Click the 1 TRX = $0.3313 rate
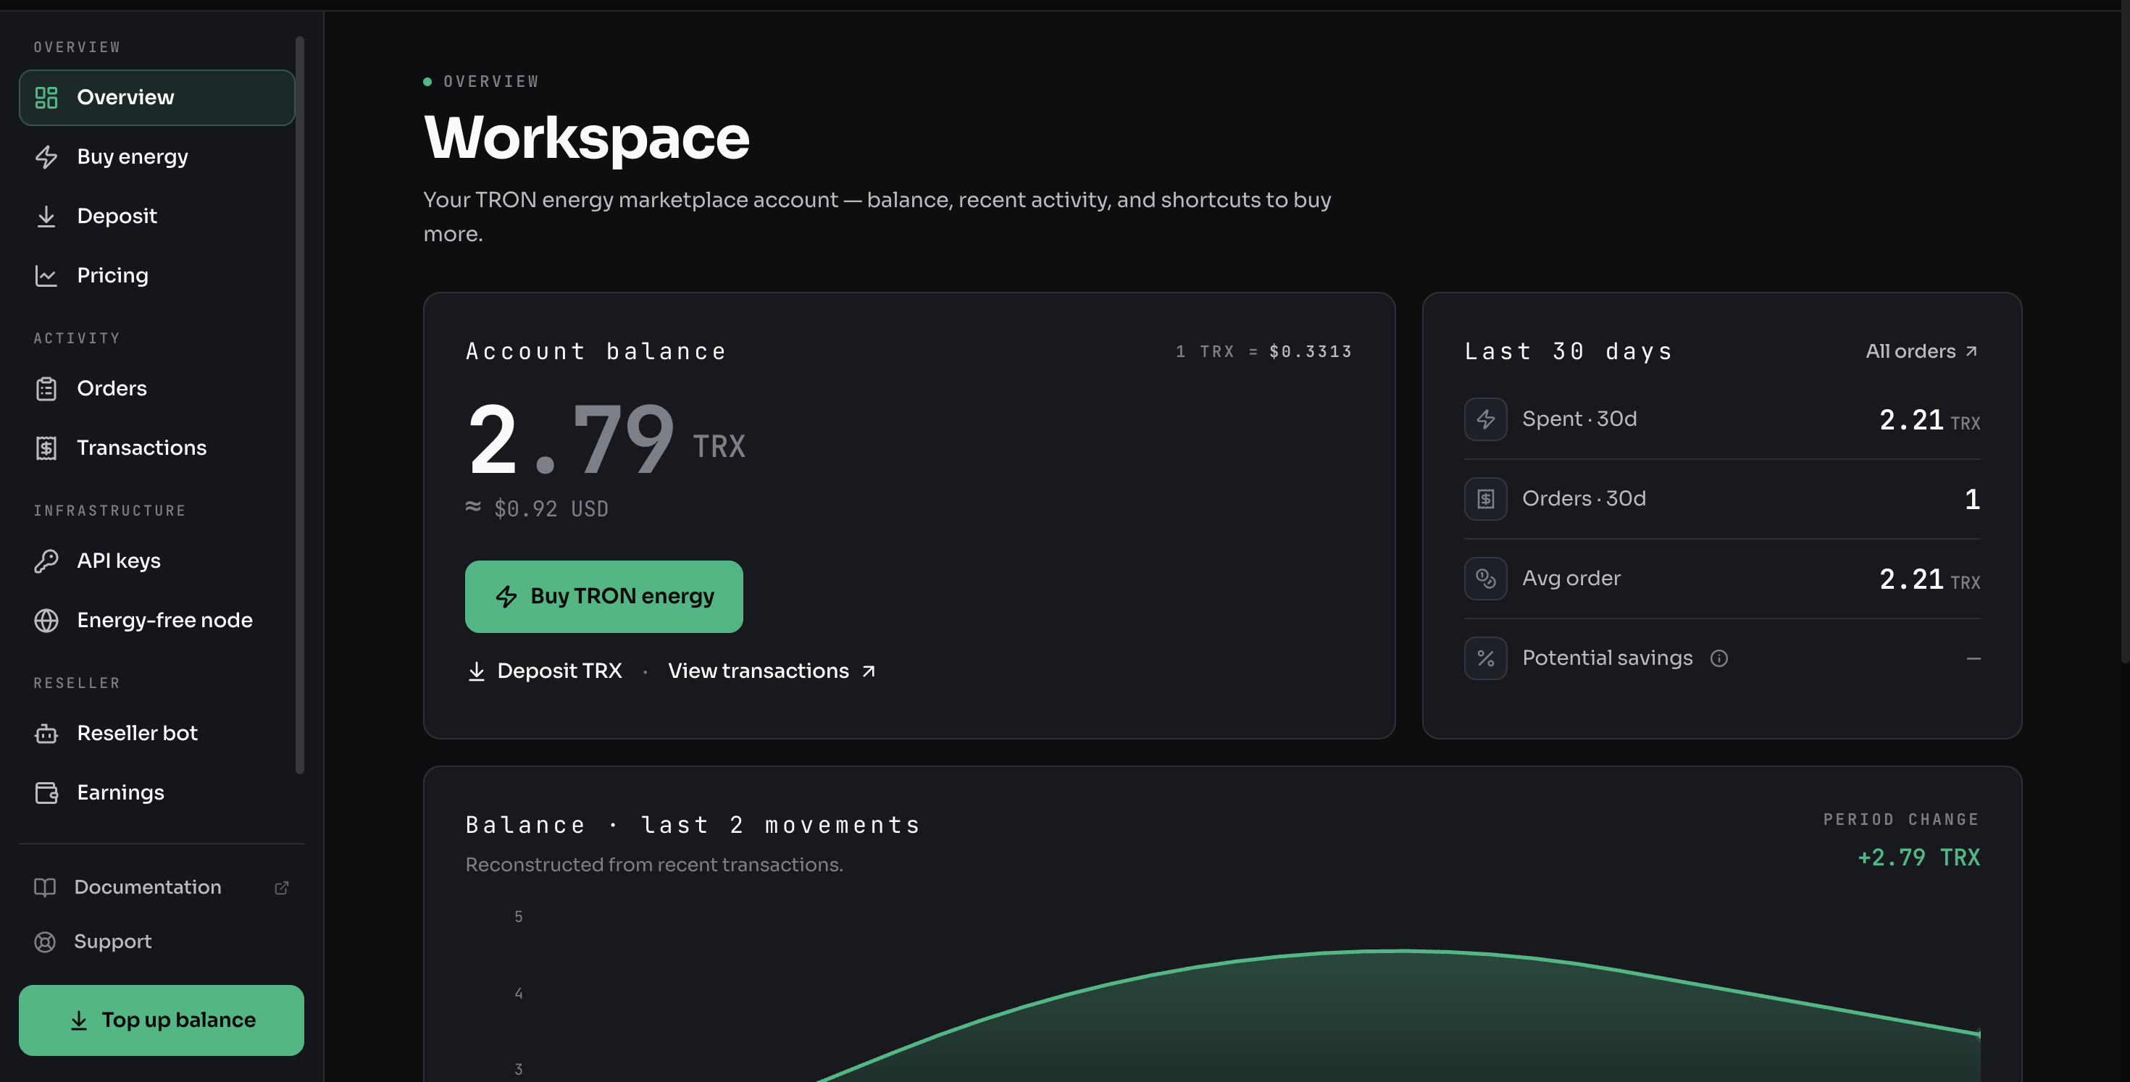2130x1082 pixels. 1264,351
